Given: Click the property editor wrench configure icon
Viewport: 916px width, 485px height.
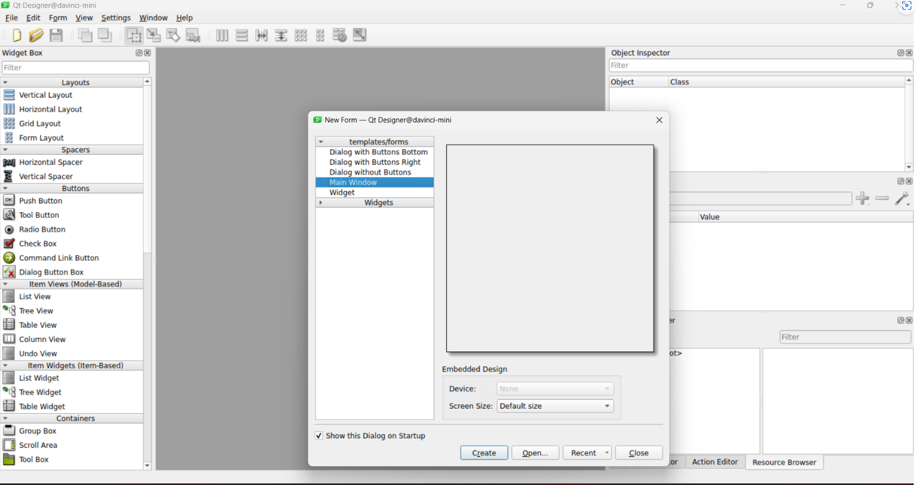Looking at the screenshot, I should click(x=902, y=198).
